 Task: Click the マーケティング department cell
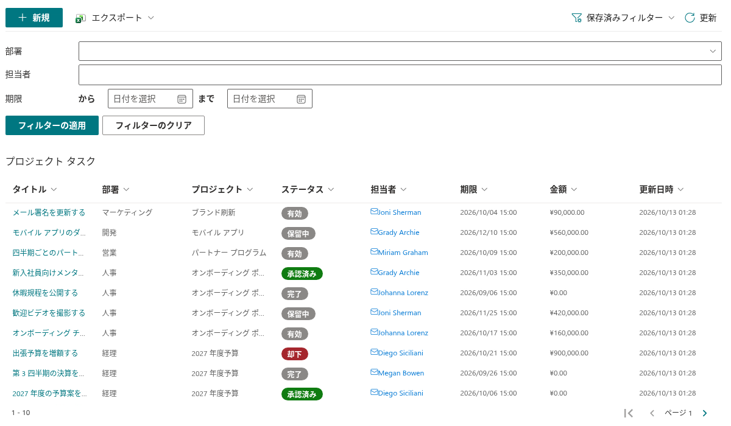pyautogui.click(x=127, y=212)
